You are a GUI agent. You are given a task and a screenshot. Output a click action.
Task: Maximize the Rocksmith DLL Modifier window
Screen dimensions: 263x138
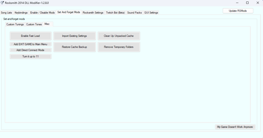pos(247,3)
